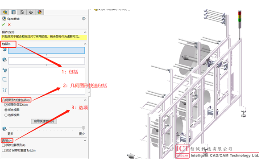Click the 选项 section header label
This screenshot has height=168, width=261.
click(x=7, y=140)
